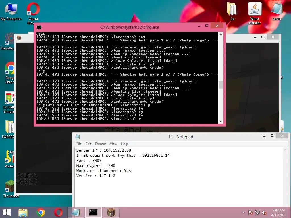Maximize the Minecraft window behind cmd
The image size is (291, 218).
(263, 37)
